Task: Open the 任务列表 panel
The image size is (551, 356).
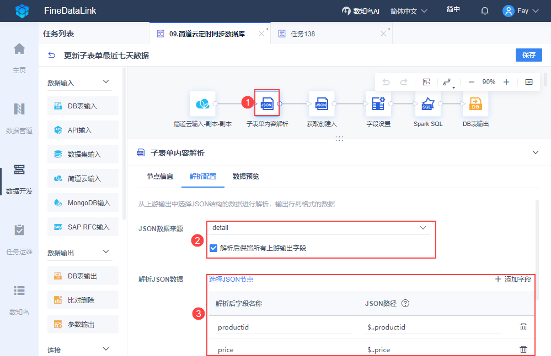Action: pyautogui.click(x=58, y=34)
